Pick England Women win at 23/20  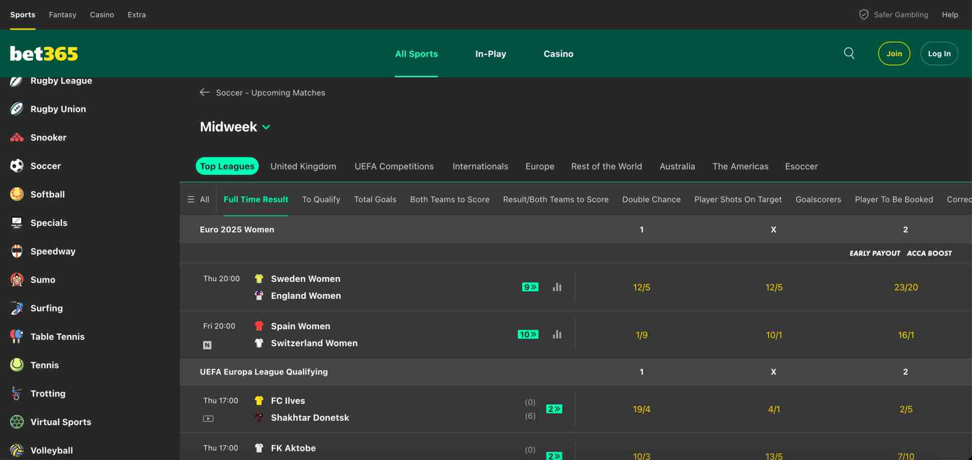(906, 287)
